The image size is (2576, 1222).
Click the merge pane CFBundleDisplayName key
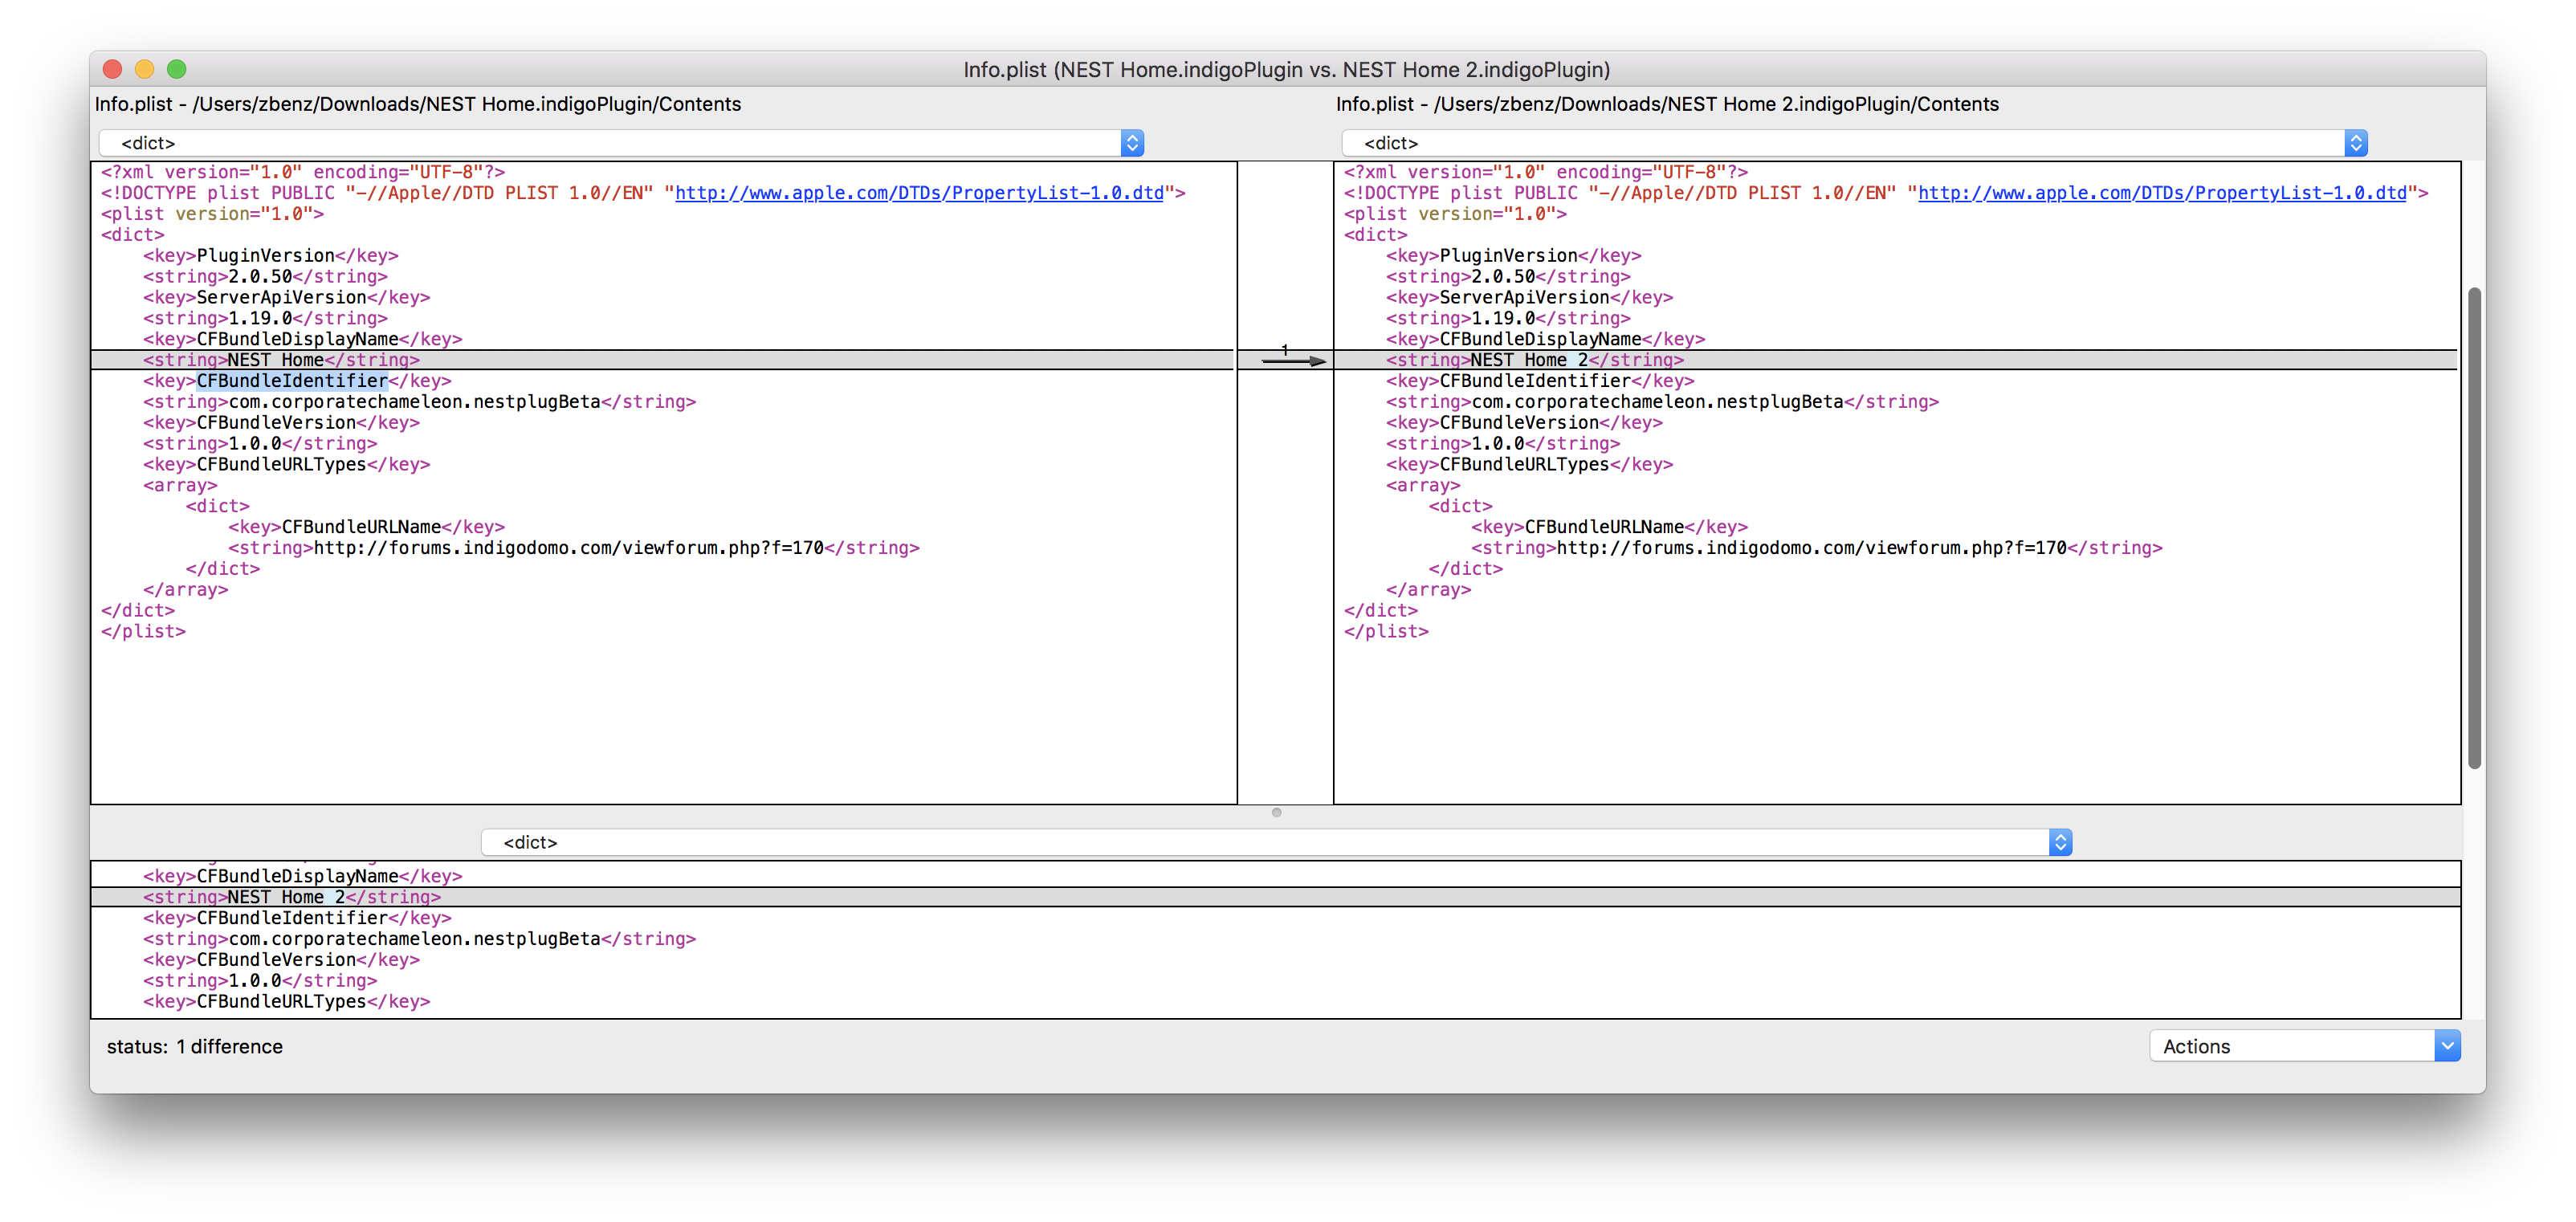click(302, 876)
